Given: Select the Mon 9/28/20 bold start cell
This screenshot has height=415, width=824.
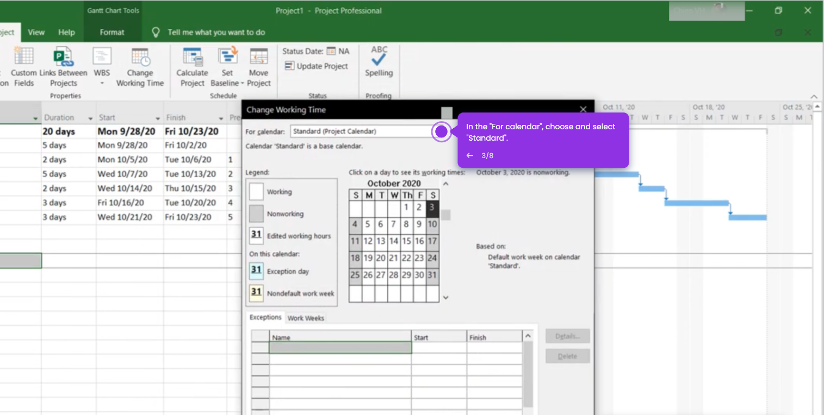Looking at the screenshot, I should 129,131.
